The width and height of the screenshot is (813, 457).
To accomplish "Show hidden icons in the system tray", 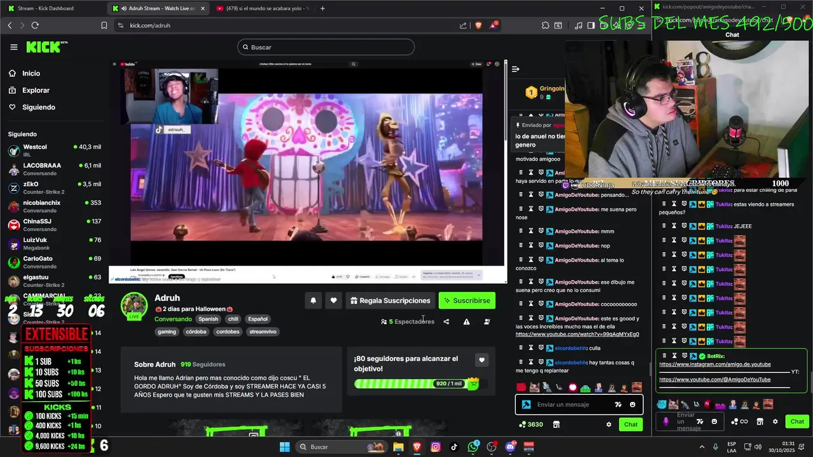I will pos(702,447).
